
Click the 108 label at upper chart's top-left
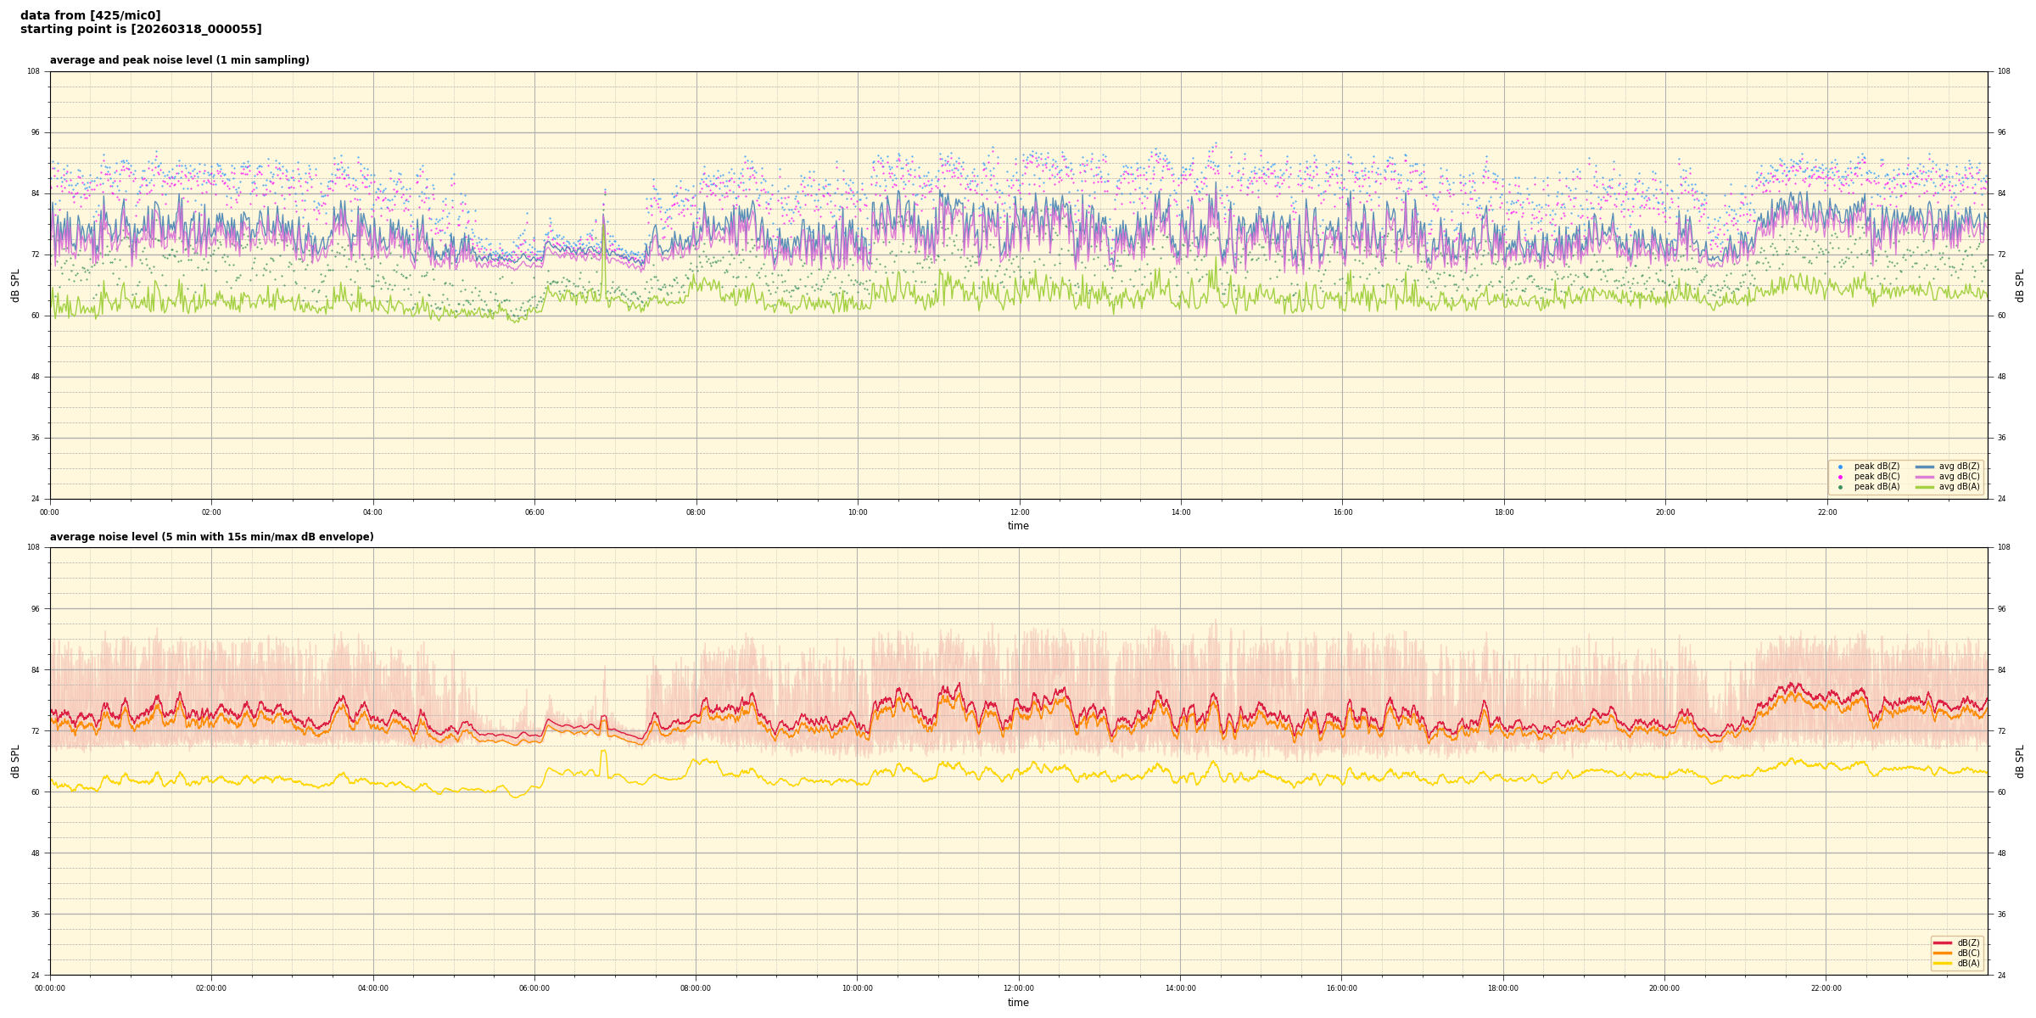coord(33,71)
